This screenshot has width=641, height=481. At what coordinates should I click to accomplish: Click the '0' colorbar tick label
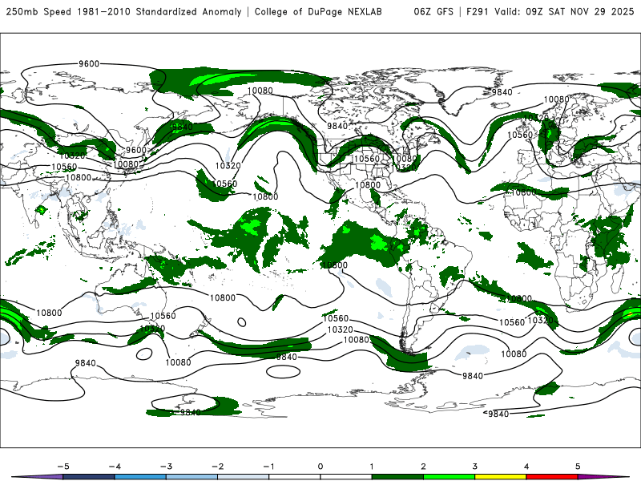(320, 467)
